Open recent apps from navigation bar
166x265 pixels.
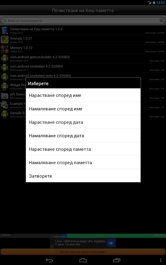click(117, 260)
